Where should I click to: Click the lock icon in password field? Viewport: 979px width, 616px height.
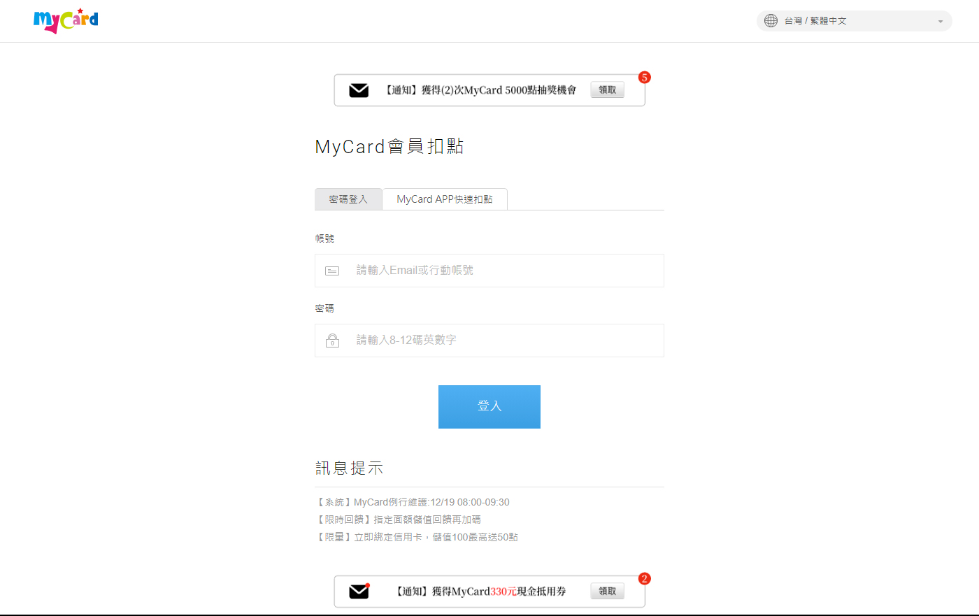coord(333,341)
